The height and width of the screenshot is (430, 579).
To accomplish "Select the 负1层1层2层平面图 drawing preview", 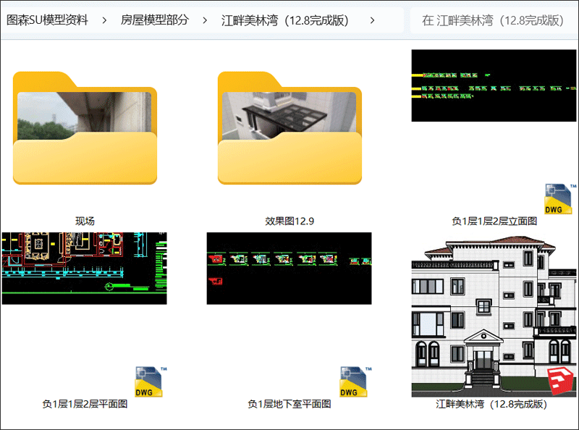I will click(85, 269).
